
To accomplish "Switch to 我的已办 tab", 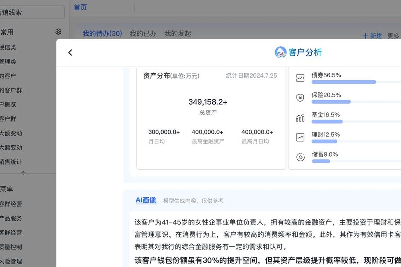I will [143, 33].
